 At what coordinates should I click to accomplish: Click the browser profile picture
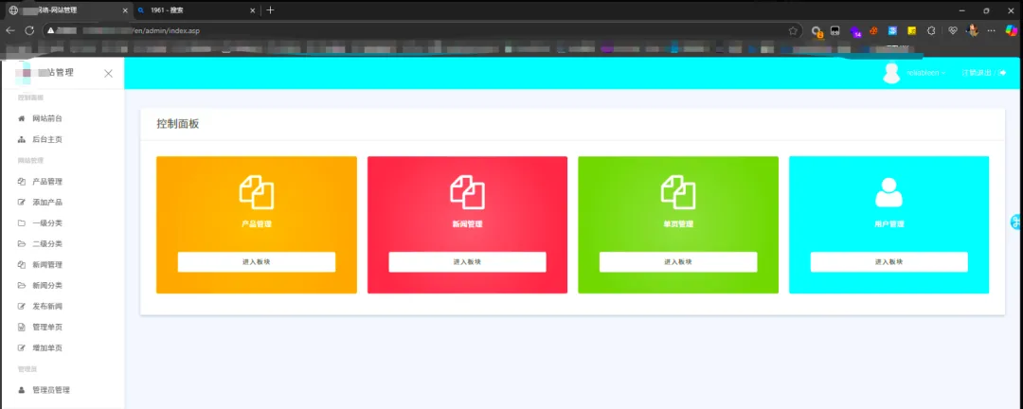tap(973, 30)
